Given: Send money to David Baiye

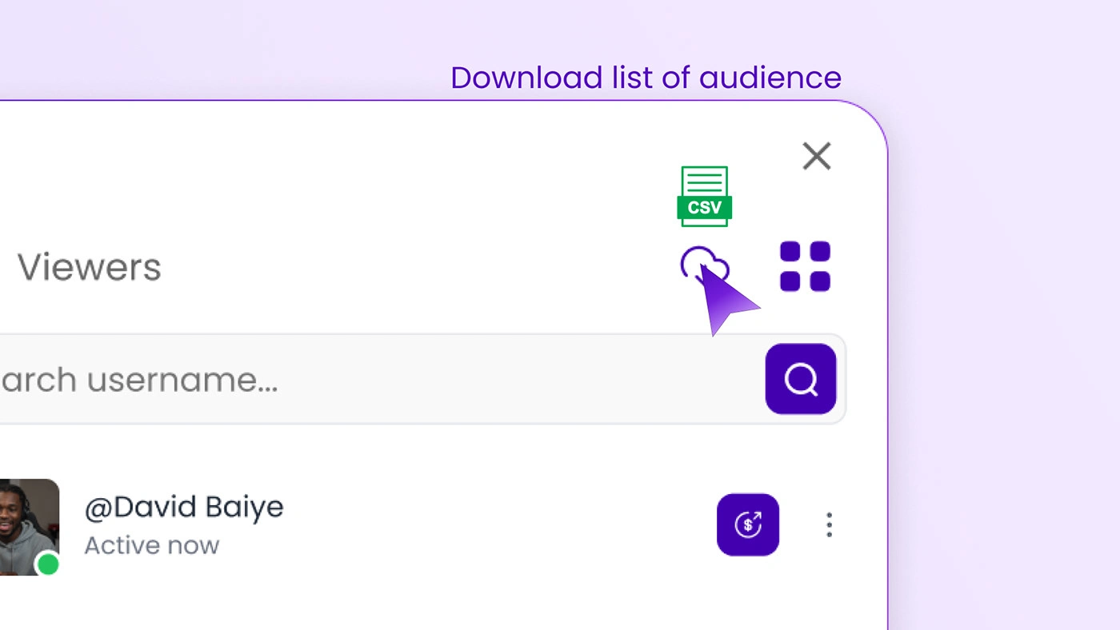Looking at the screenshot, I should coord(748,524).
